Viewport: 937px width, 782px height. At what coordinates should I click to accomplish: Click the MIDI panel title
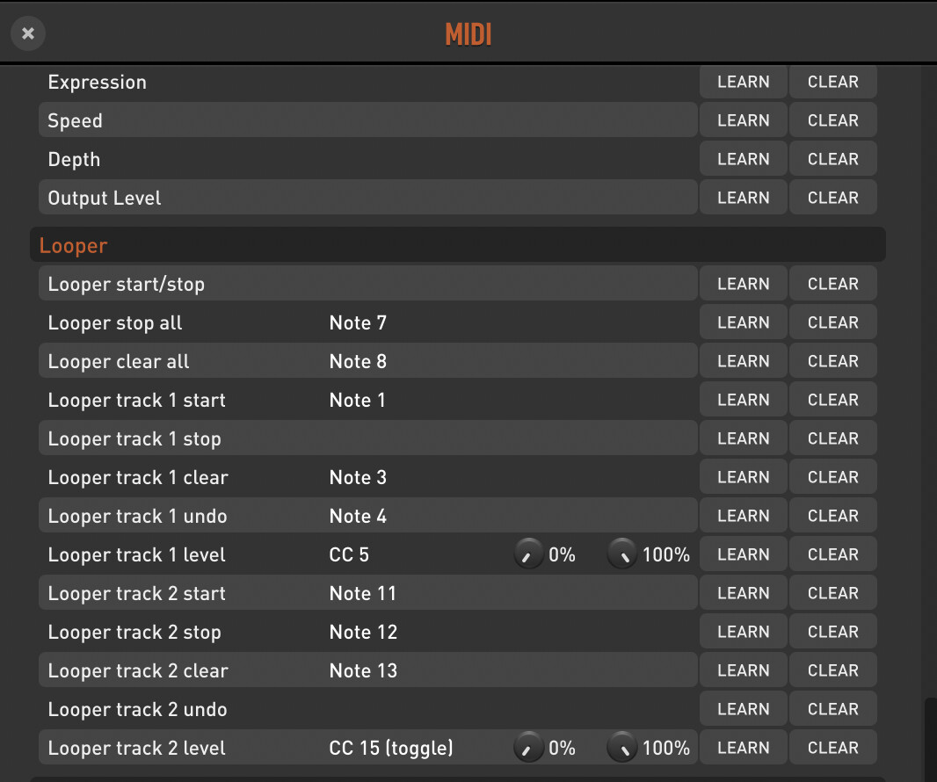click(468, 34)
